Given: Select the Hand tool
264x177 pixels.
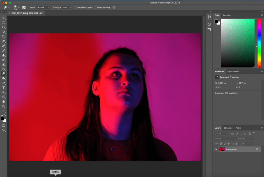Looking at the screenshot, I should [3, 102].
